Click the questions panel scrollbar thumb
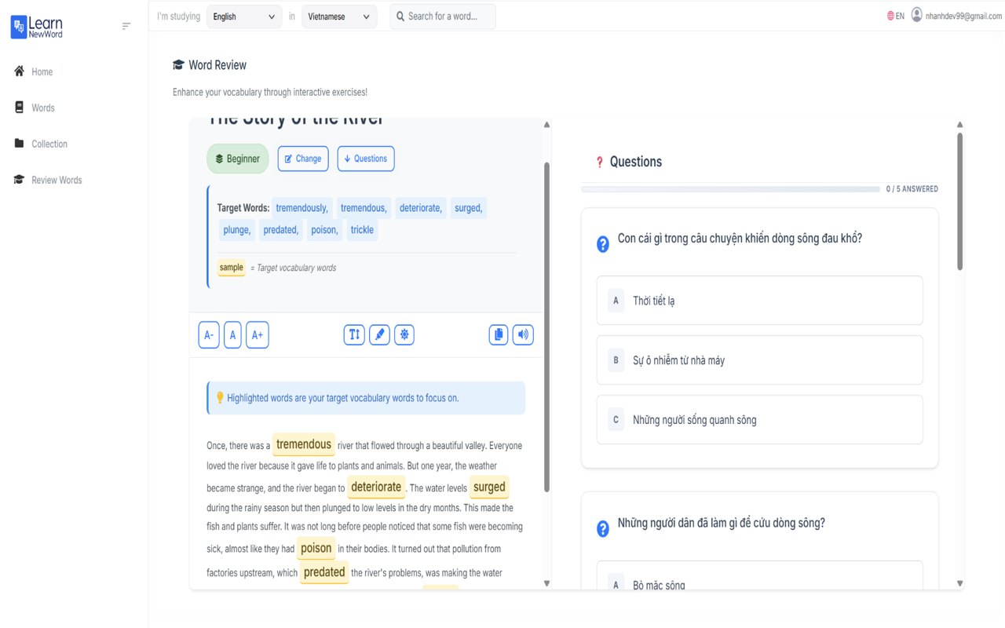The image size is (1005, 628). point(959,202)
